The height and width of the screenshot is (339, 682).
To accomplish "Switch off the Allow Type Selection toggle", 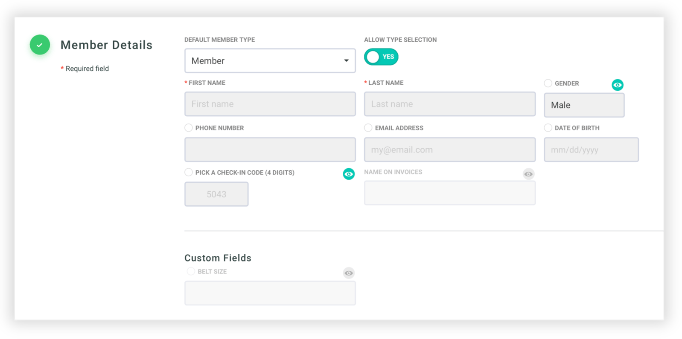I will click(381, 57).
